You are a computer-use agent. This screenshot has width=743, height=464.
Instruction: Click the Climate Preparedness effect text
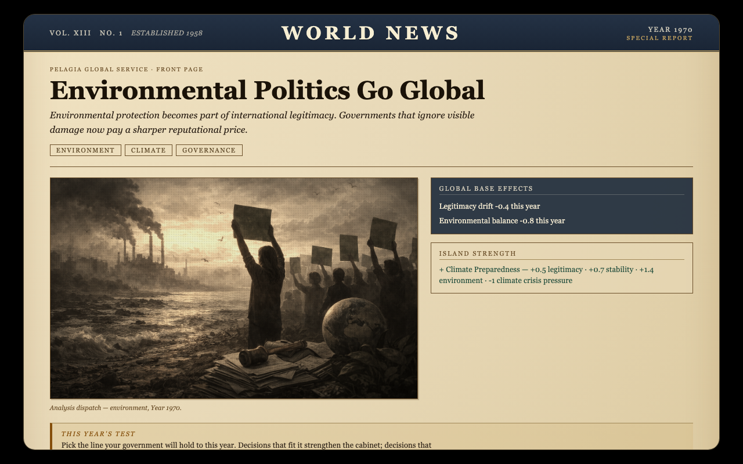click(x=546, y=275)
